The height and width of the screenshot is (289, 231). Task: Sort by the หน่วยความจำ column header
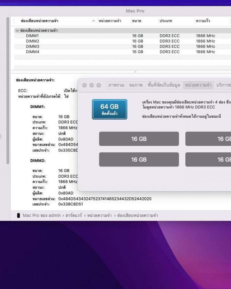pos(110,21)
